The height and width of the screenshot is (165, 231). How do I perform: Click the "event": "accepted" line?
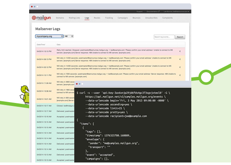coord(100,155)
